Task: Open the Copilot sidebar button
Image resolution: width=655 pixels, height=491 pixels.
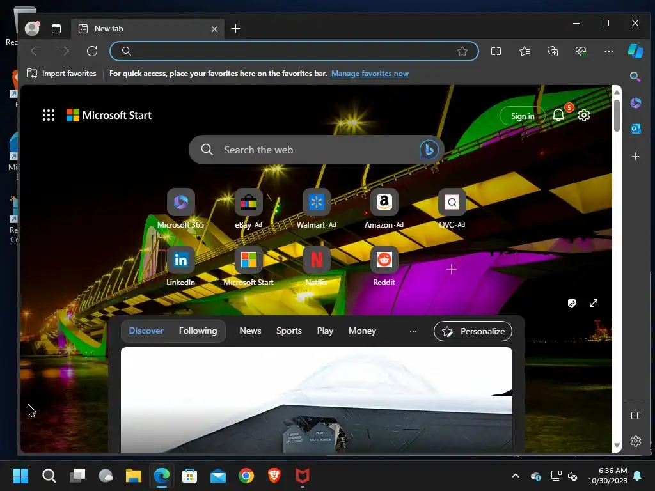Action: (x=635, y=51)
